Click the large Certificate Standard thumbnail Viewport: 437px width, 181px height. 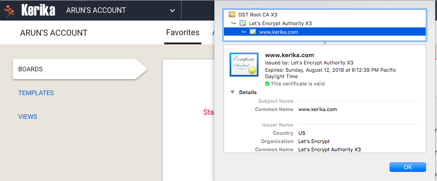244,64
